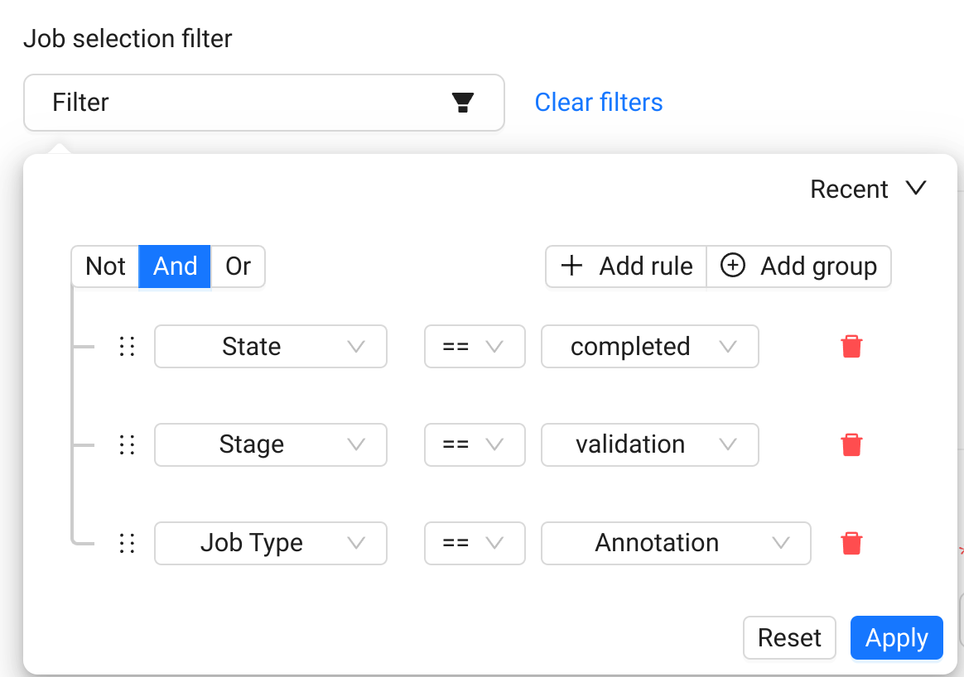Viewport: 964px width, 677px height.
Task: Open the State field dropdown
Action: (x=270, y=346)
